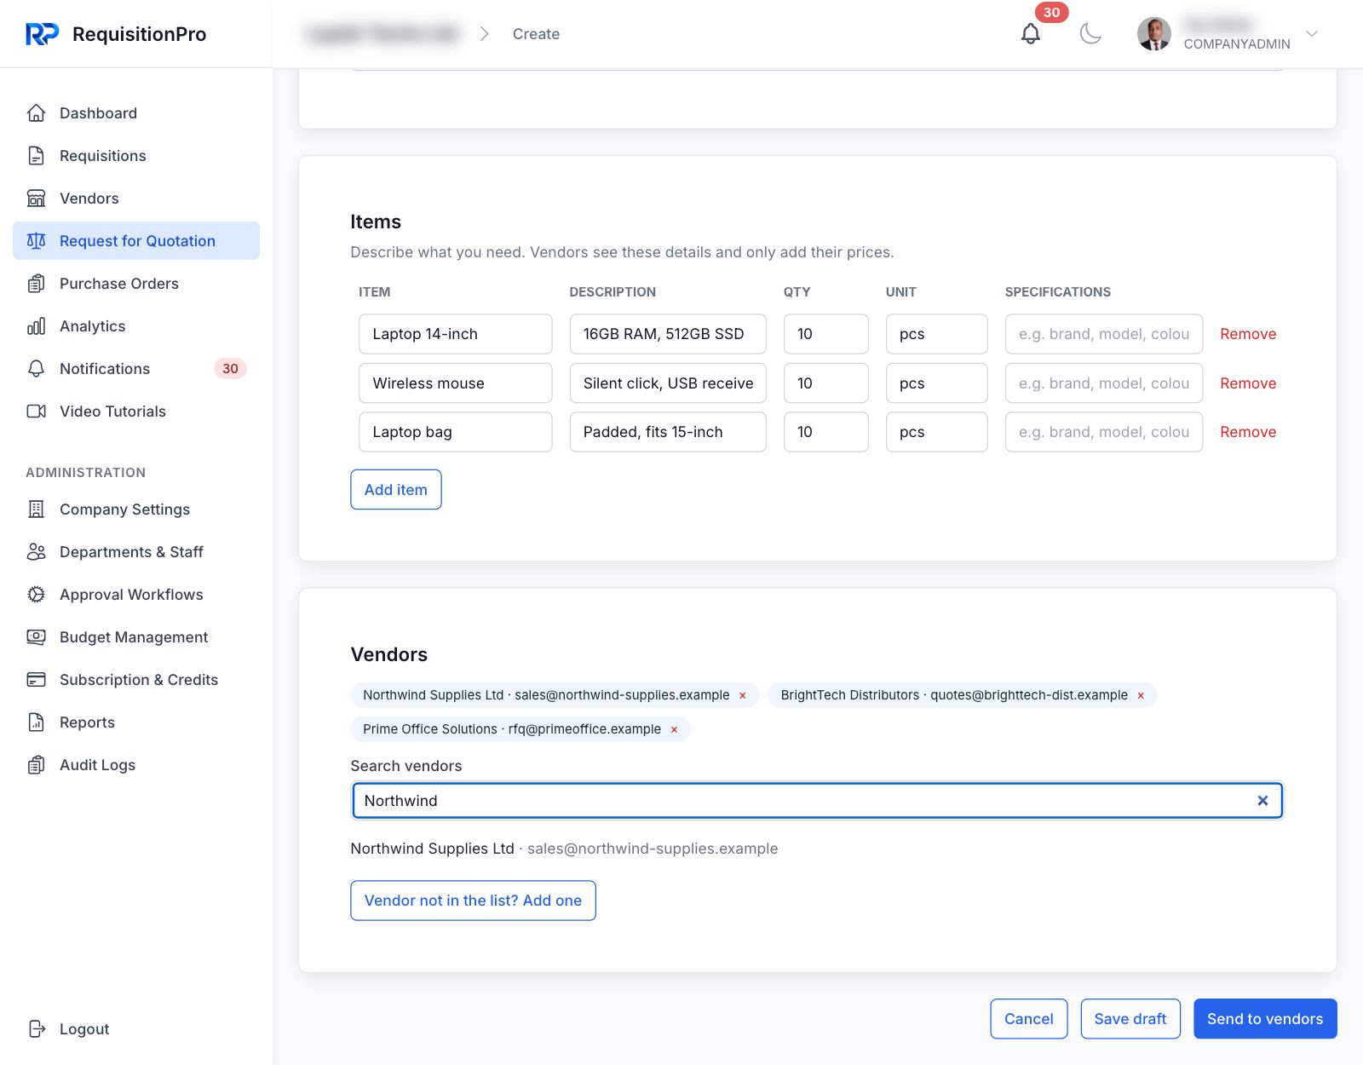The width and height of the screenshot is (1363, 1065).
Task: Open Analytics bar chart icon
Action: click(36, 326)
